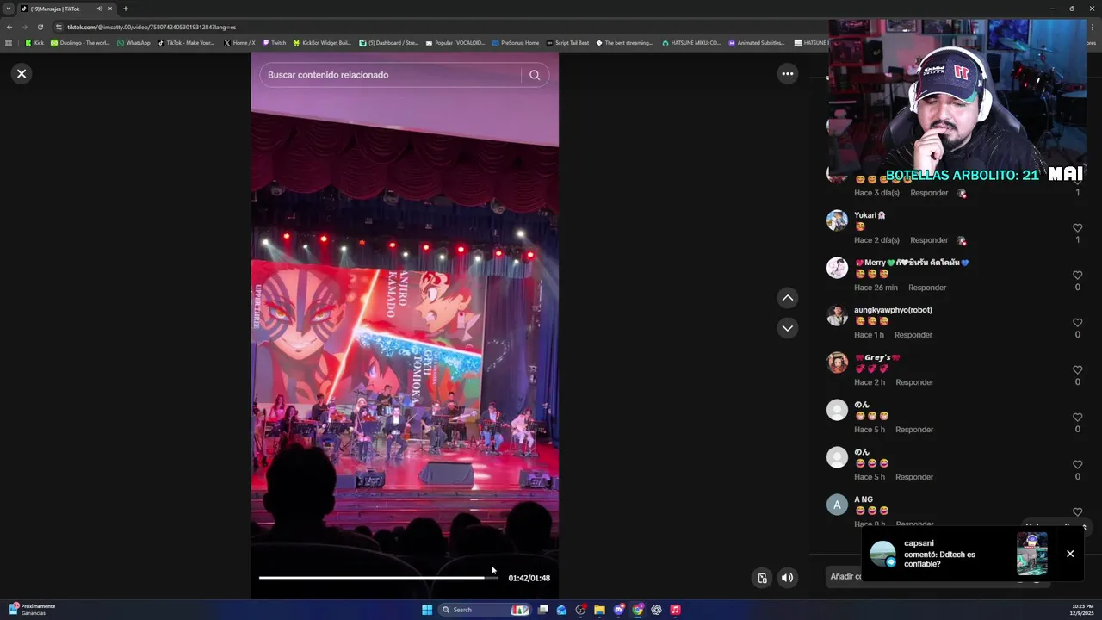Open Yukari's profile avatar
This screenshot has height=620, width=1102.
click(837, 220)
